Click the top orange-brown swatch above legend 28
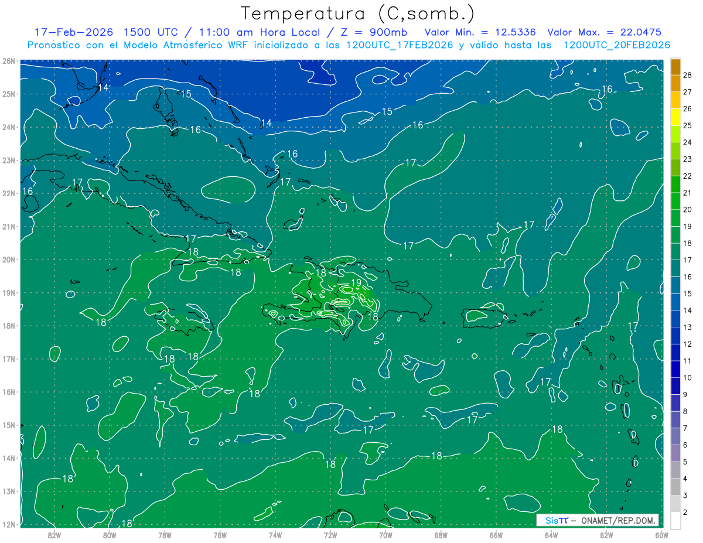 [x=675, y=67]
